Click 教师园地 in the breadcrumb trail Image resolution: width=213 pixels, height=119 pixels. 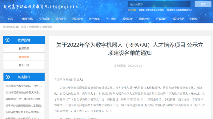pos(34,27)
